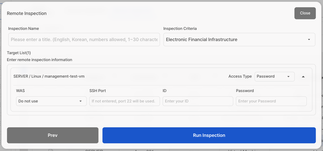Image resolution: width=323 pixels, height=151 pixels.
Task: Click the Access Type dropdown caret icon
Action: tap(288, 77)
